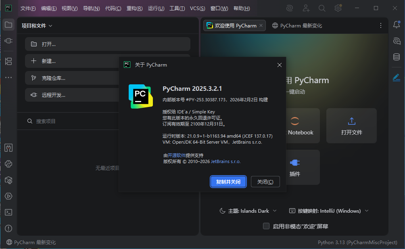Viewport: 405px width, 249px height.
Task: Open the 按键映射 IntelliJ keymap dropdown
Action: (329, 211)
